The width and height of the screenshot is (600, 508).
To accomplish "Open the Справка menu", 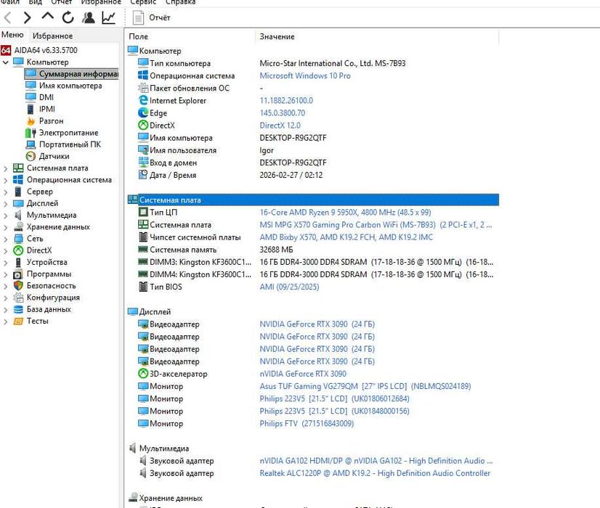I will pos(181,2).
